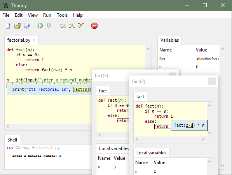The width and height of the screenshot is (232, 175).
Task: Select the Shell tab
Action: click(12, 140)
